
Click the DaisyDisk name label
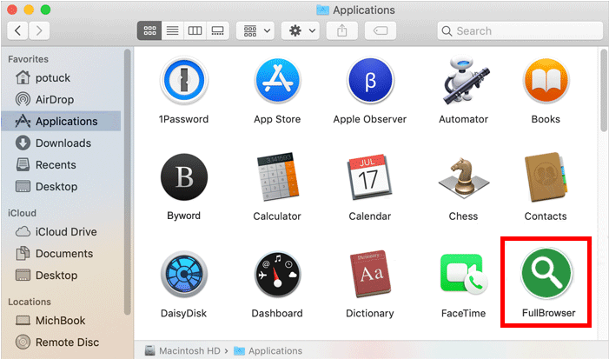(183, 313)
